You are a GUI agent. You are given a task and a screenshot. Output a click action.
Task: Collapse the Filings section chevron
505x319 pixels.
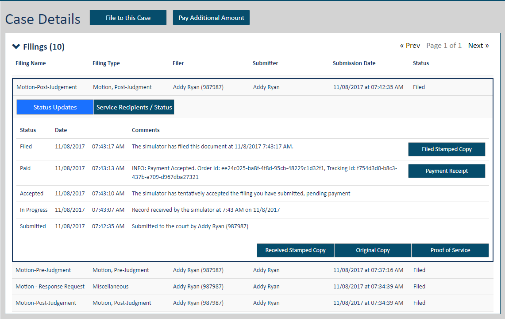(16, 46)
